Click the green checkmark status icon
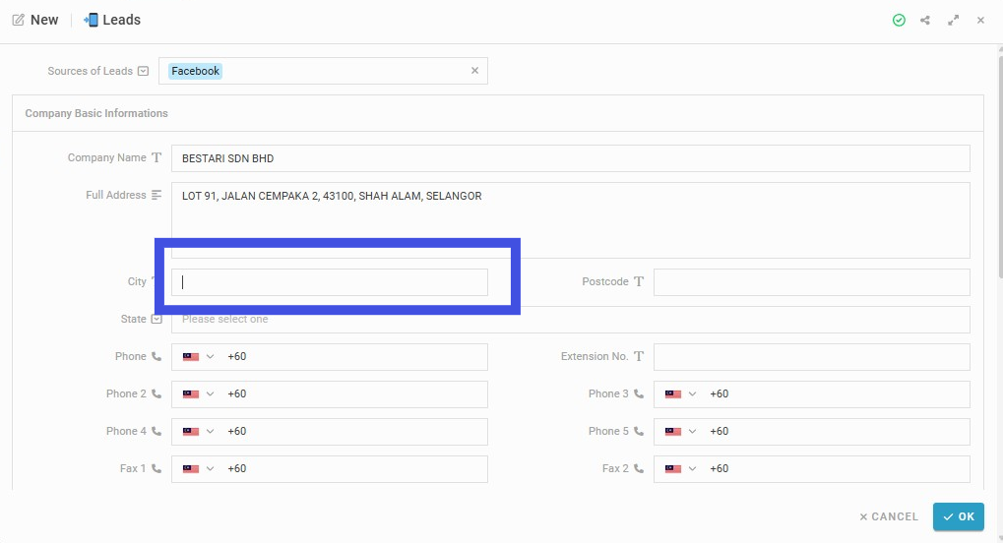1003x543 pixels. coord(899,21)
